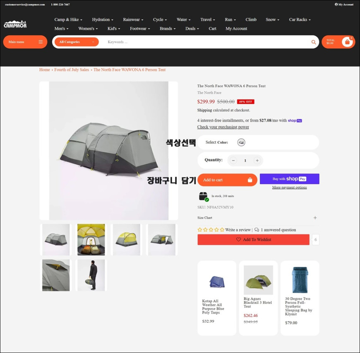Increase quantity with the plus button
360x353 pixels.
pyautogui.click(x=257, y=161)
